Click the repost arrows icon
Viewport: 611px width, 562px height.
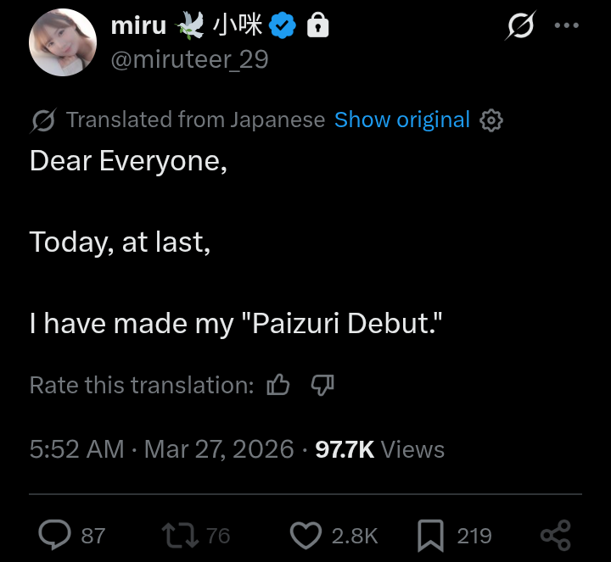click(x=180, y=536)
